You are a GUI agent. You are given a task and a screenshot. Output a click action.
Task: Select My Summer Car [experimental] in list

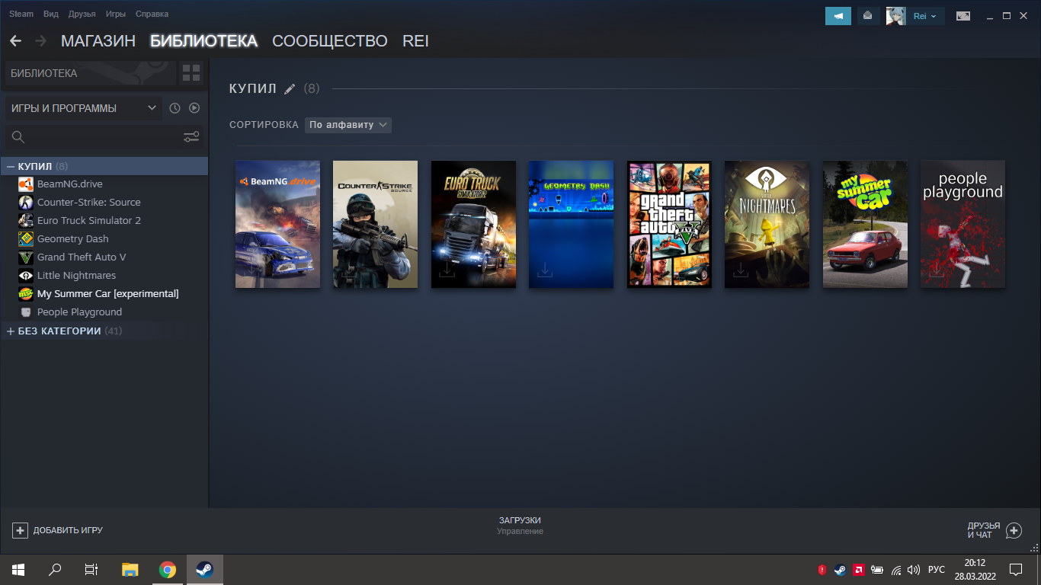108,293
